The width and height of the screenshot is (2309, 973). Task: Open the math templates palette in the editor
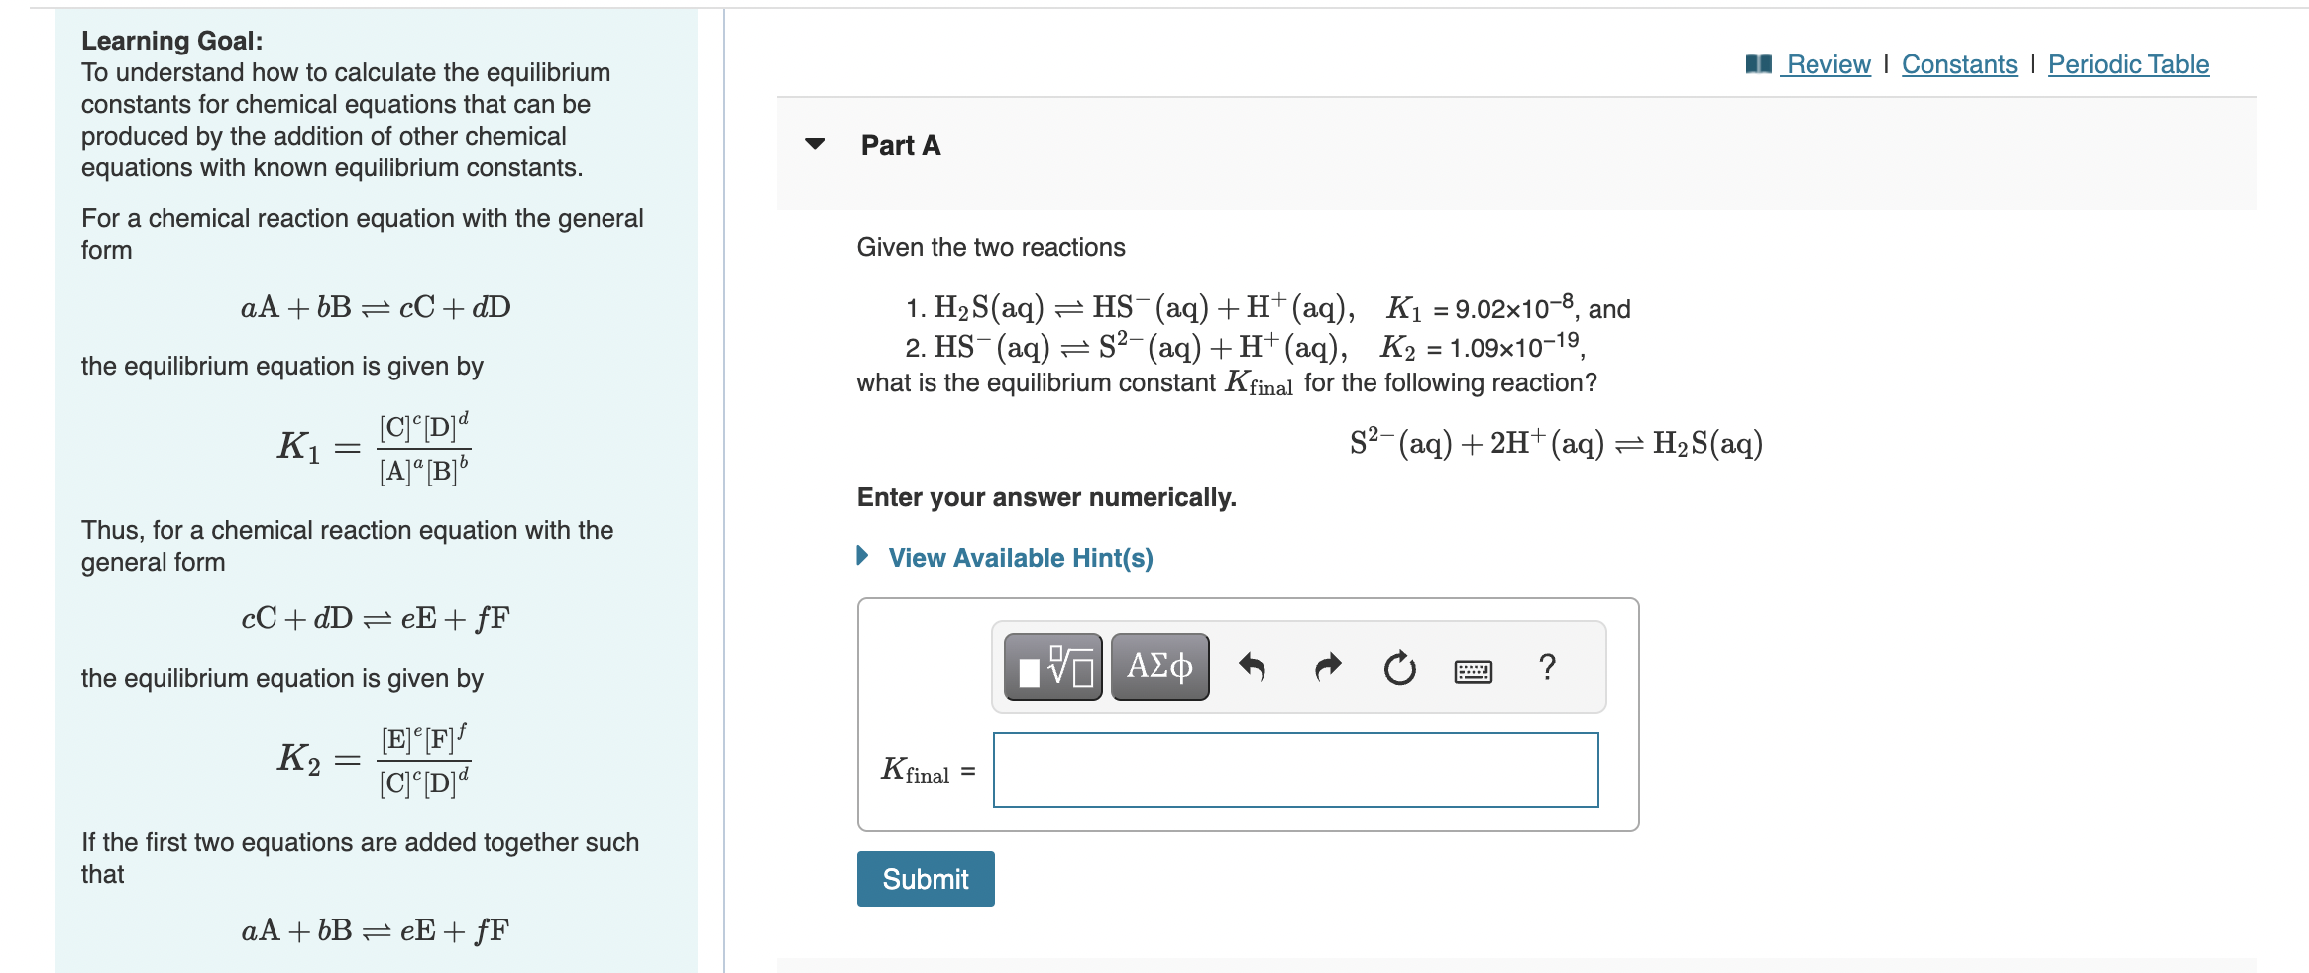coord(1052,666)
